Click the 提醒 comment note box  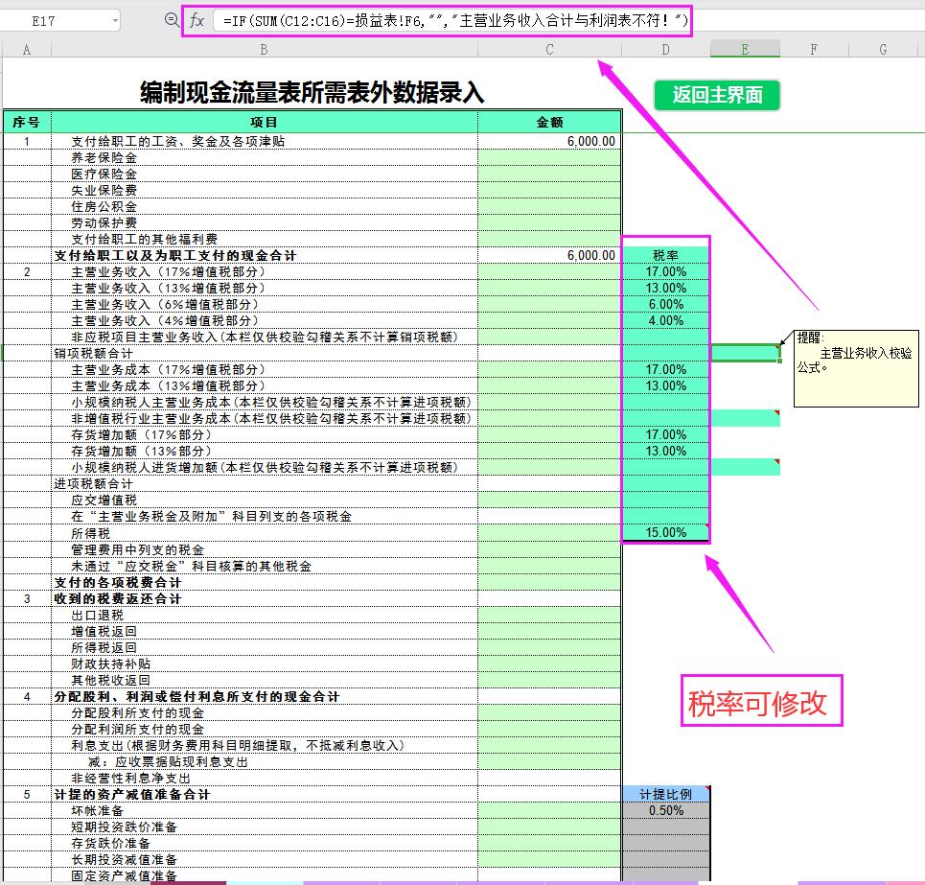tap(856, 368)
